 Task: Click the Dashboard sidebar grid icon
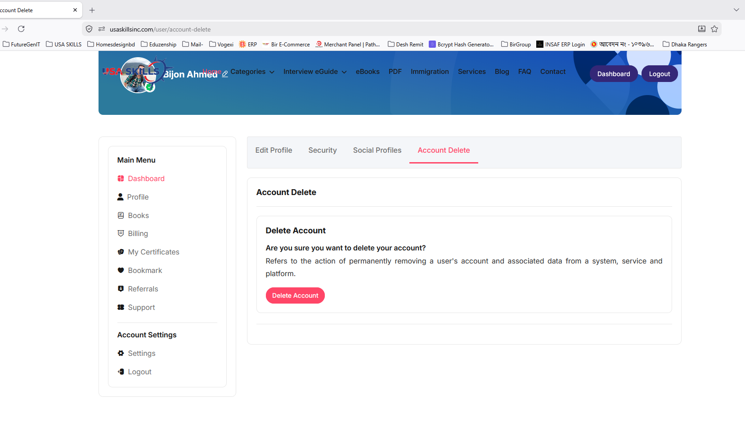coord(121,178)
